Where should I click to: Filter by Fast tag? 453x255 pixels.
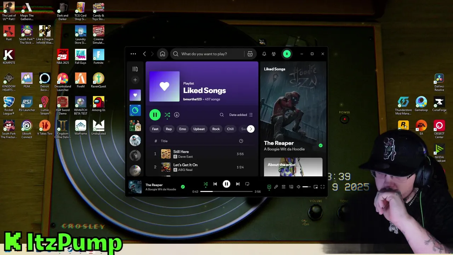coord(155,129)
